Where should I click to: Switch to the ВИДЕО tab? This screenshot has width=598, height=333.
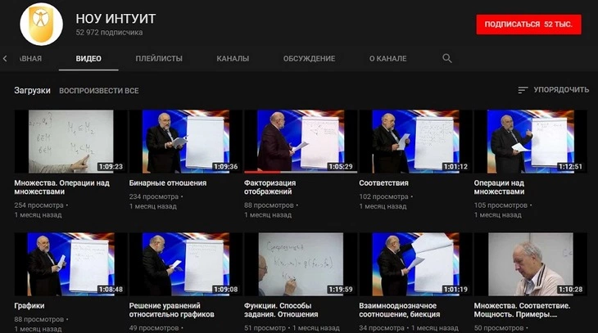click(x=88, y=59)
